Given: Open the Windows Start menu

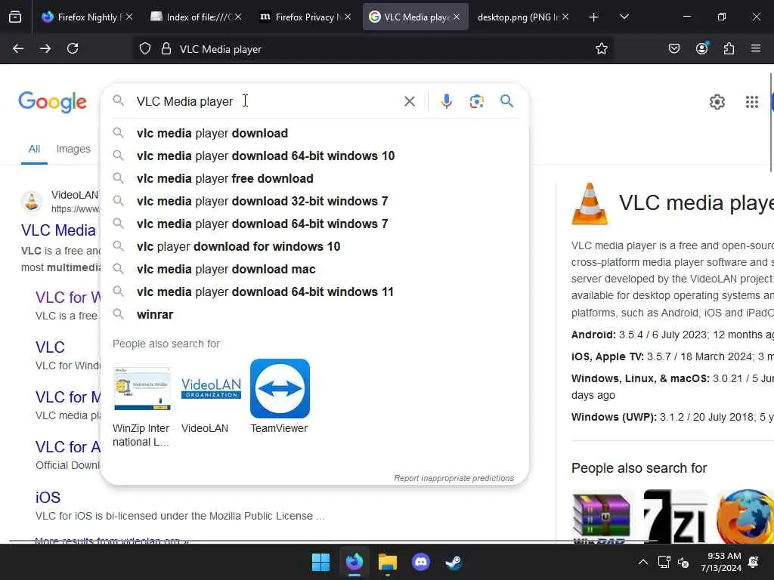Looking at the screenshot, I should pos(320,562).
